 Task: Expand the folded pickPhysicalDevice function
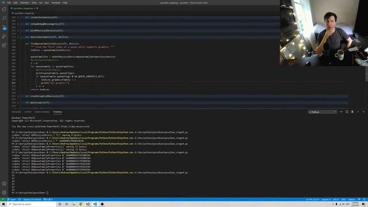tap(18, 30)
